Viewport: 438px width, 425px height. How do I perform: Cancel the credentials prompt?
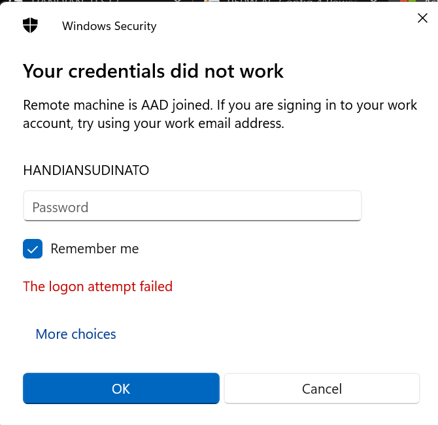[x=322, y=388]
